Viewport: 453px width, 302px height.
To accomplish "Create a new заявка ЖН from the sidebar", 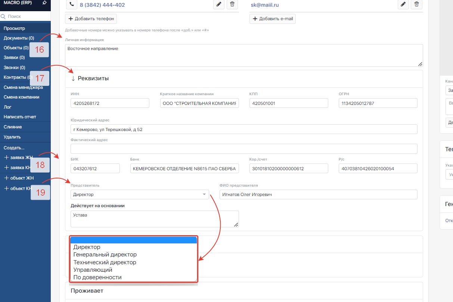I will click(x=19, y=158).
